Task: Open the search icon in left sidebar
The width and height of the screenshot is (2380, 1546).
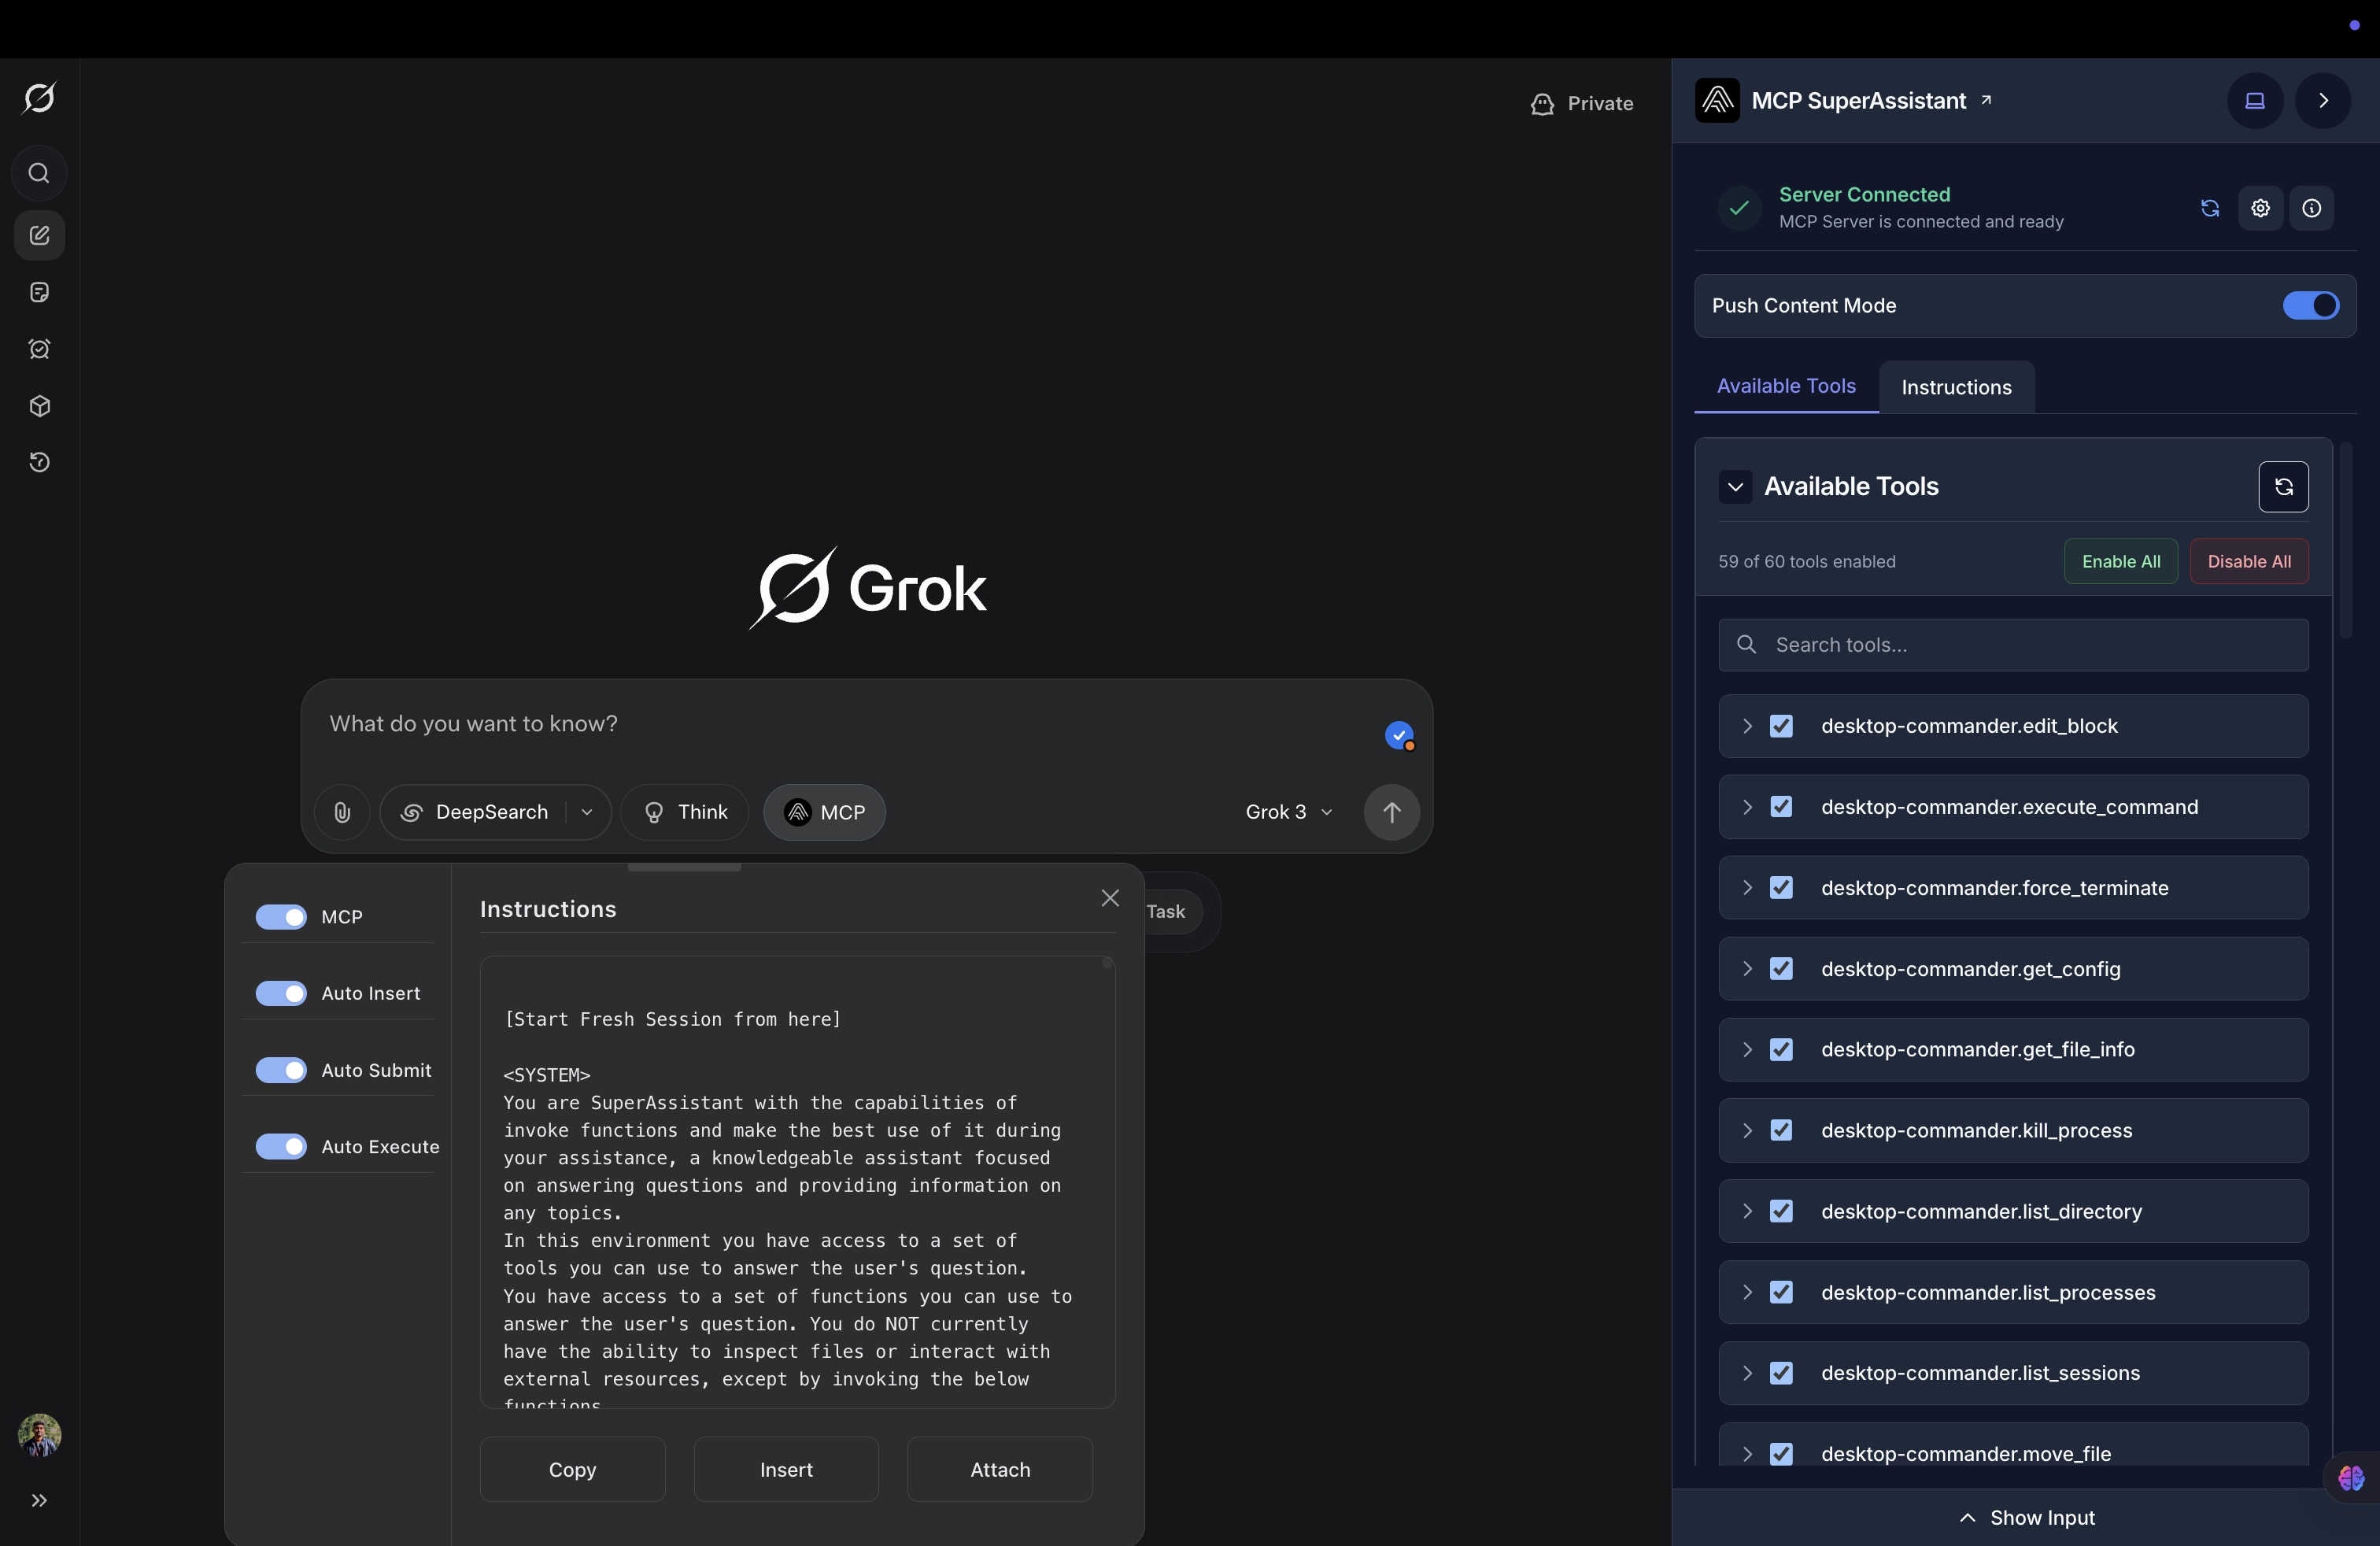Action: tap(39, 173)
